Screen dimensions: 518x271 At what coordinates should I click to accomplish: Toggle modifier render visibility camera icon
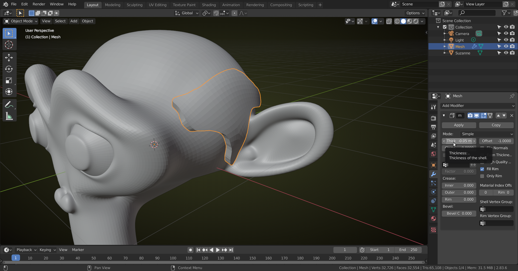pos(470,116)
